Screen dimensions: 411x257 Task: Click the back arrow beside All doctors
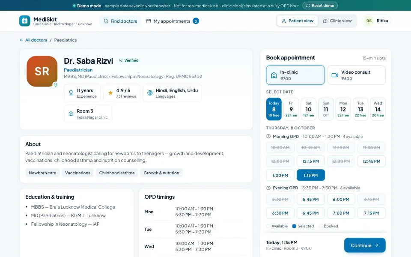[21, 40]
